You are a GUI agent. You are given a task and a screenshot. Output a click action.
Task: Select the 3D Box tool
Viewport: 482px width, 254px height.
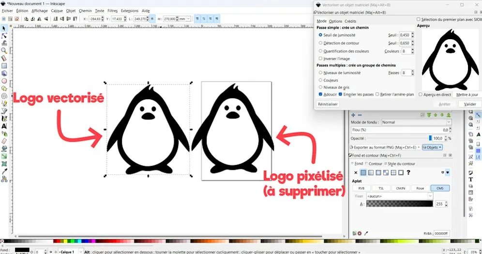(x=4, y=74)
